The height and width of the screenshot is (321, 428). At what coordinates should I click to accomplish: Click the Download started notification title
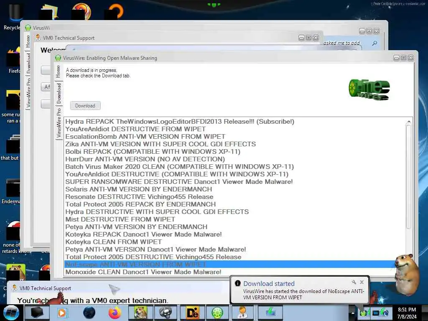[269, 284]
